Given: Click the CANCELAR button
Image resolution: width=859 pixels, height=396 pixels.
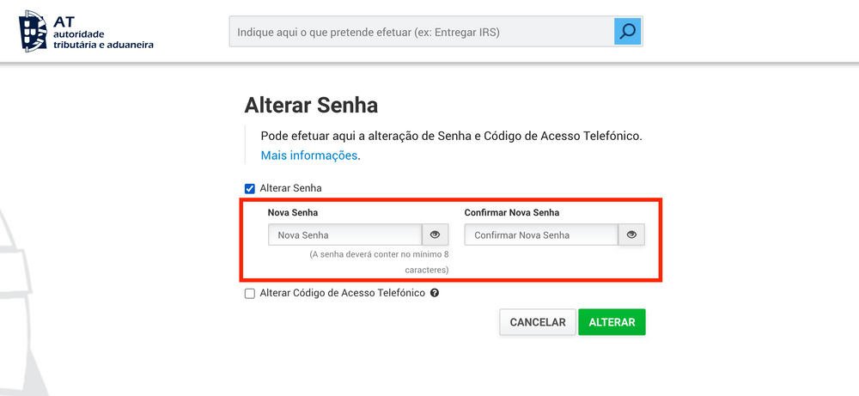Looking at the screenshot, I should [538, 322].
